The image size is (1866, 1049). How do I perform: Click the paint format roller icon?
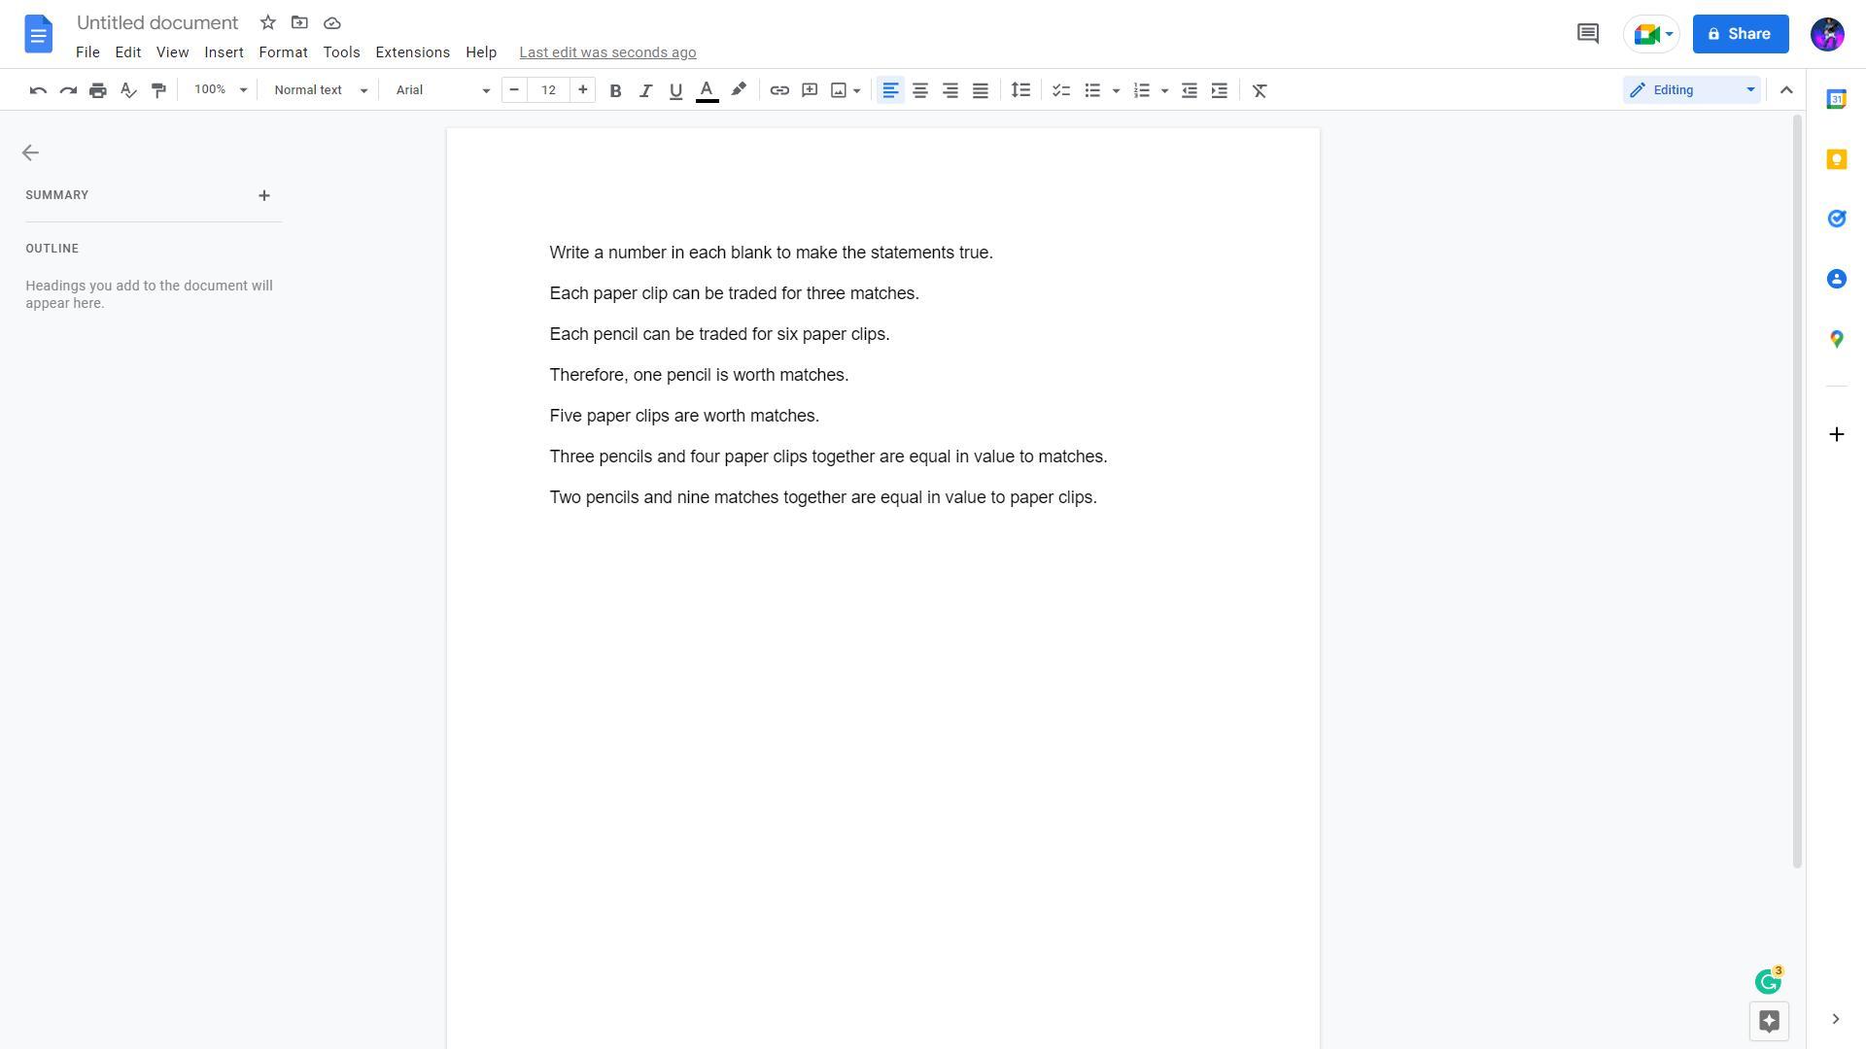click(158, 90)
